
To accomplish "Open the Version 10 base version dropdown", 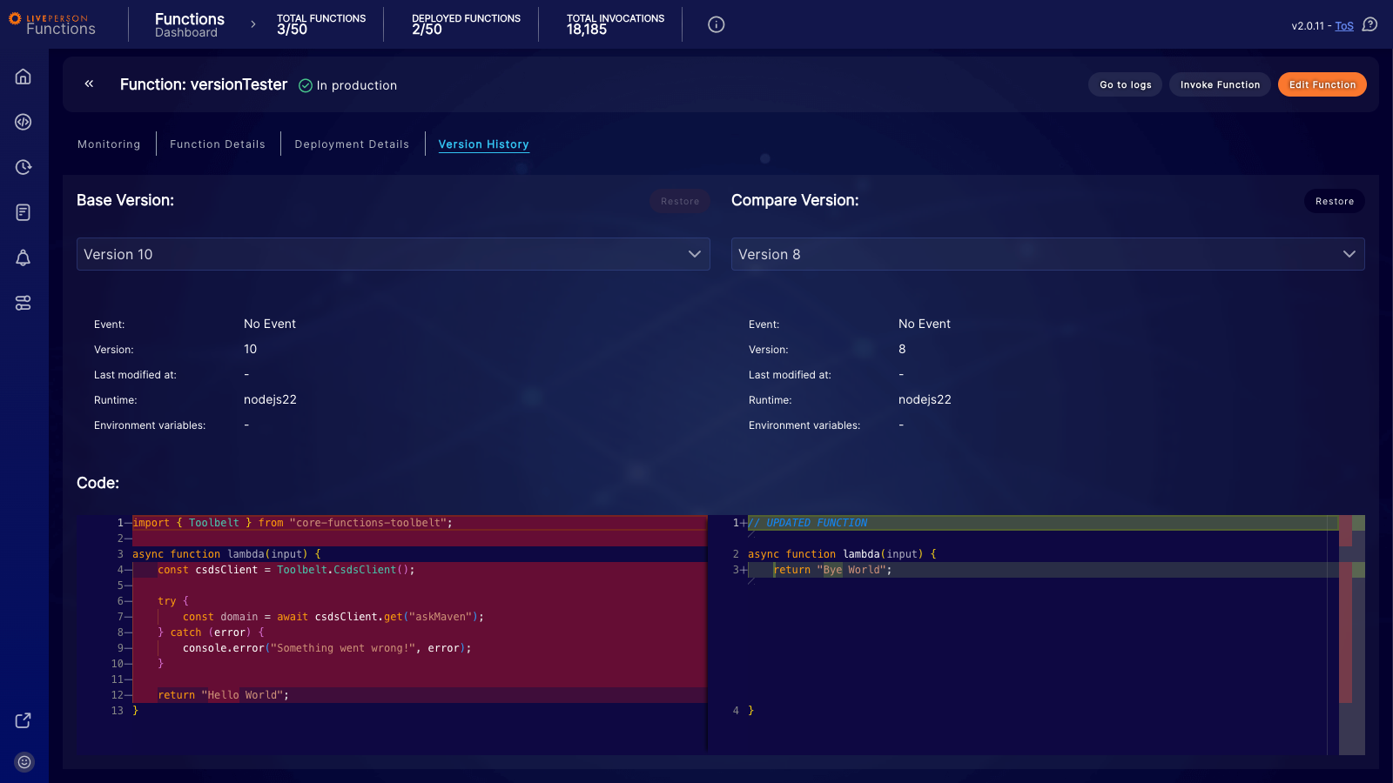I will click(393, 254).
